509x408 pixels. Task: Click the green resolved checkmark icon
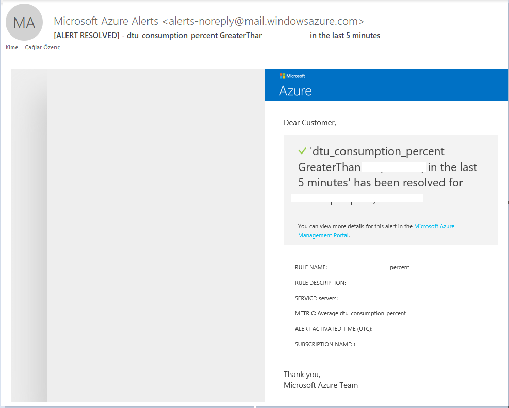coord(302,151)
